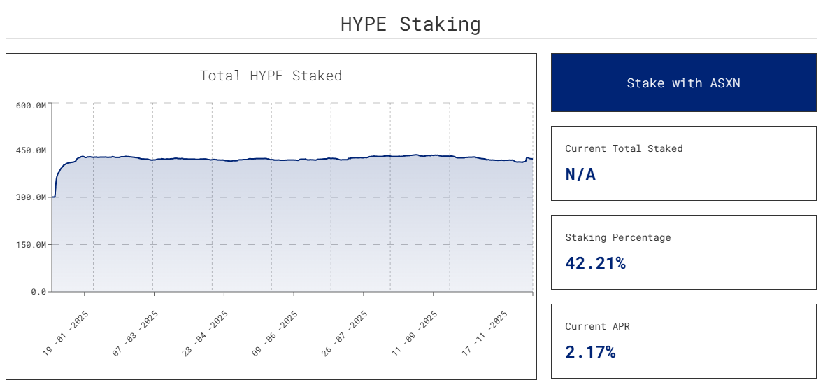Click the 07-03-2025 date axis label

click(x=136, y=334)
